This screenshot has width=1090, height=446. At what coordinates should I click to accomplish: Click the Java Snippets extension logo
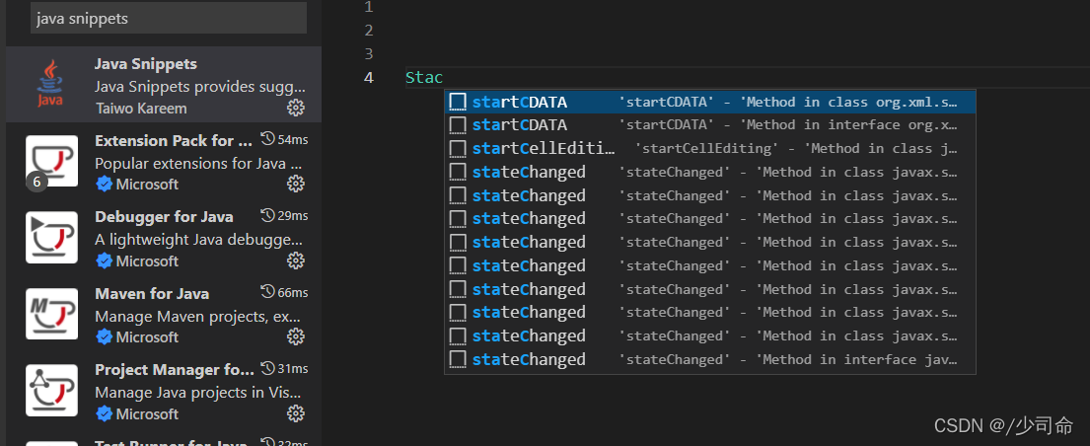point(50,84)
